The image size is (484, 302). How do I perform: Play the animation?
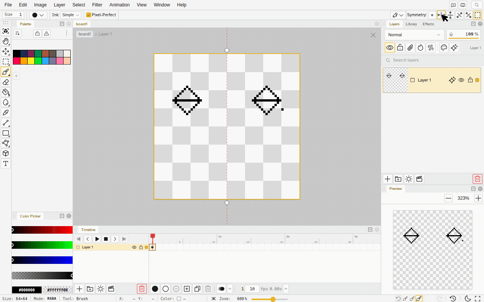(x=97, y=239)
